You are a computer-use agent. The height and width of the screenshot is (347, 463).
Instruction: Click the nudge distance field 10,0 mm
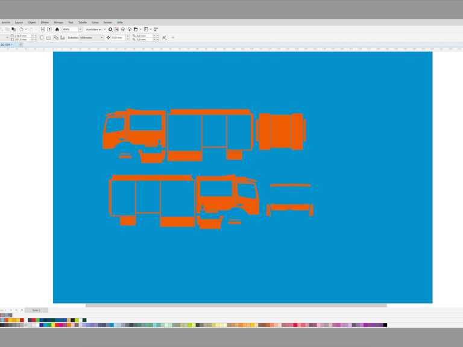pos(118,38)
